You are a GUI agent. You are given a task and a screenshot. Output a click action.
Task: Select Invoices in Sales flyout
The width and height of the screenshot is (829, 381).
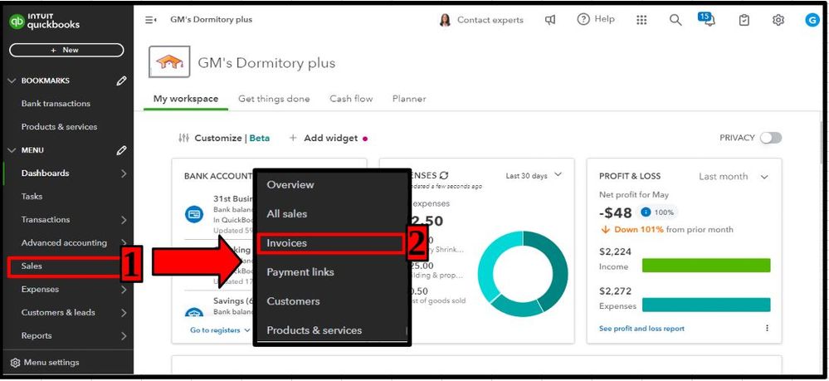(331, 243)
